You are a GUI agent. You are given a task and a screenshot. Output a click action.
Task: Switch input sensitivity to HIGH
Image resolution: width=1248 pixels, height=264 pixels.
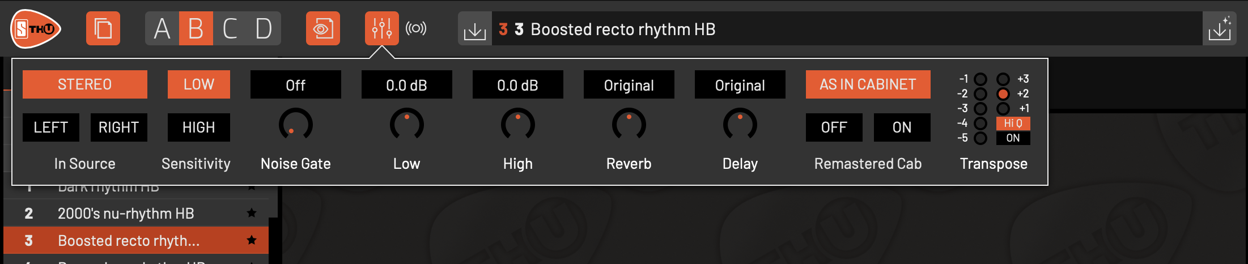(198, 127)
